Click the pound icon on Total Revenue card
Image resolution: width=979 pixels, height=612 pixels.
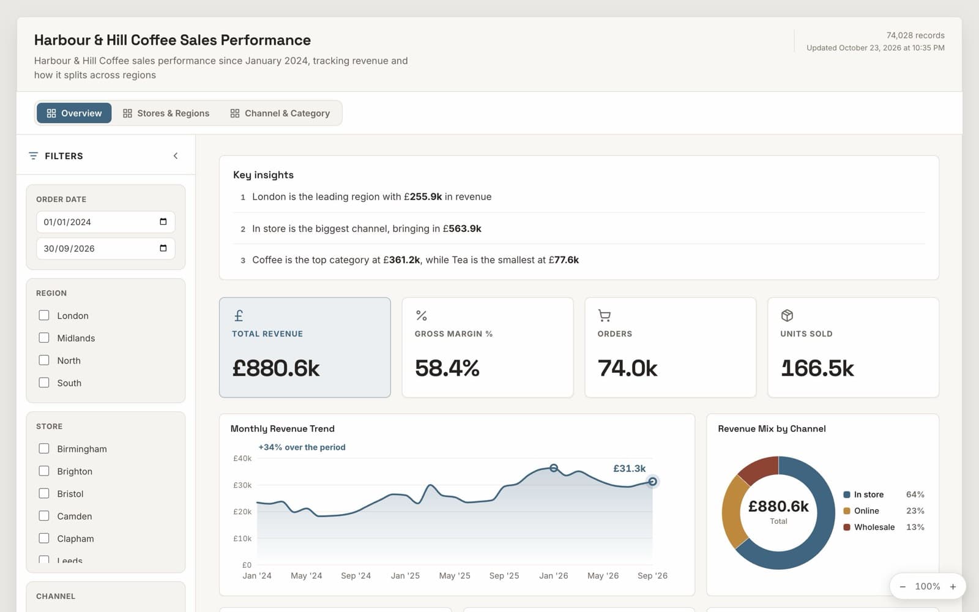coord(239,316)
